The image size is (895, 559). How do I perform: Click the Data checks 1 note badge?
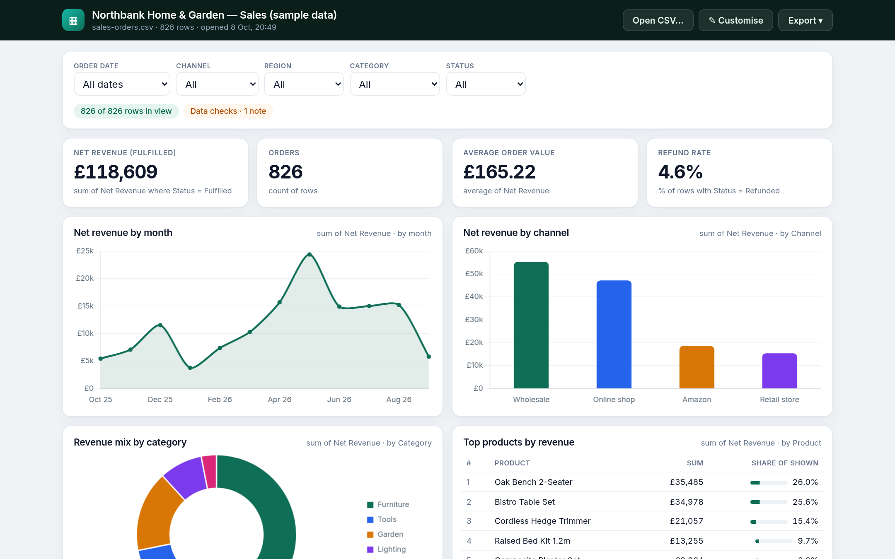[228, 111]
